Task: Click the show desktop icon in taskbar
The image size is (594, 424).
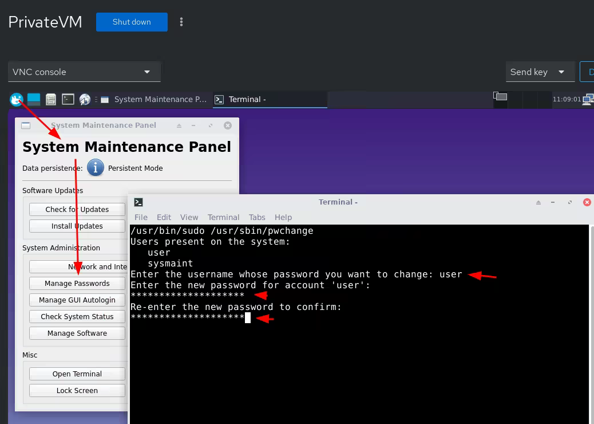Action: pyautogui.click(x=34, y=99)
